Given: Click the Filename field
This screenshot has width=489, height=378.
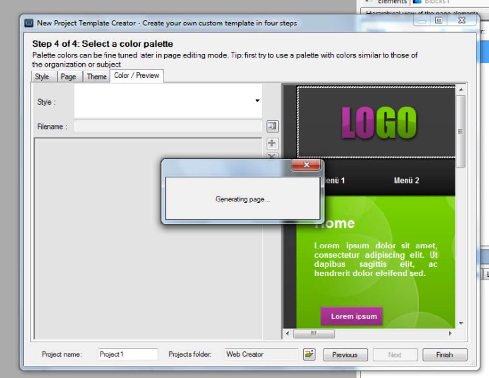Looking at the screenshot, I should pos(168,127).
